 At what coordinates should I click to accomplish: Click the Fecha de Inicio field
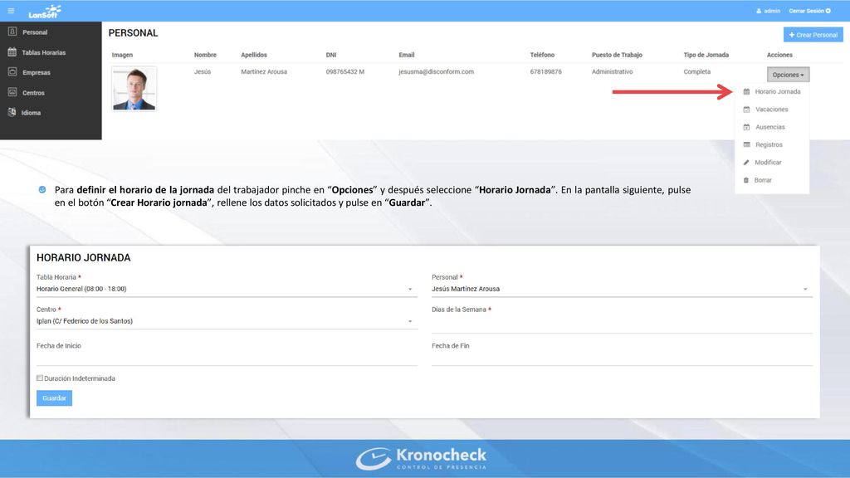click(x=227, y=358)
